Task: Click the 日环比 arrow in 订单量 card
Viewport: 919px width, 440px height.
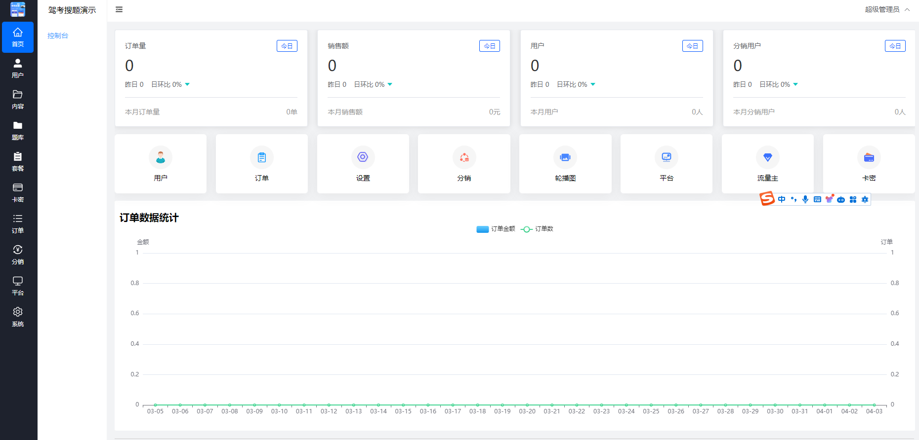Action: [x=187, y=84]
